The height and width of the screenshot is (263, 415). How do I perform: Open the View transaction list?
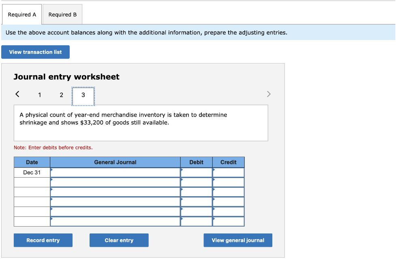(x=35, y=52)
